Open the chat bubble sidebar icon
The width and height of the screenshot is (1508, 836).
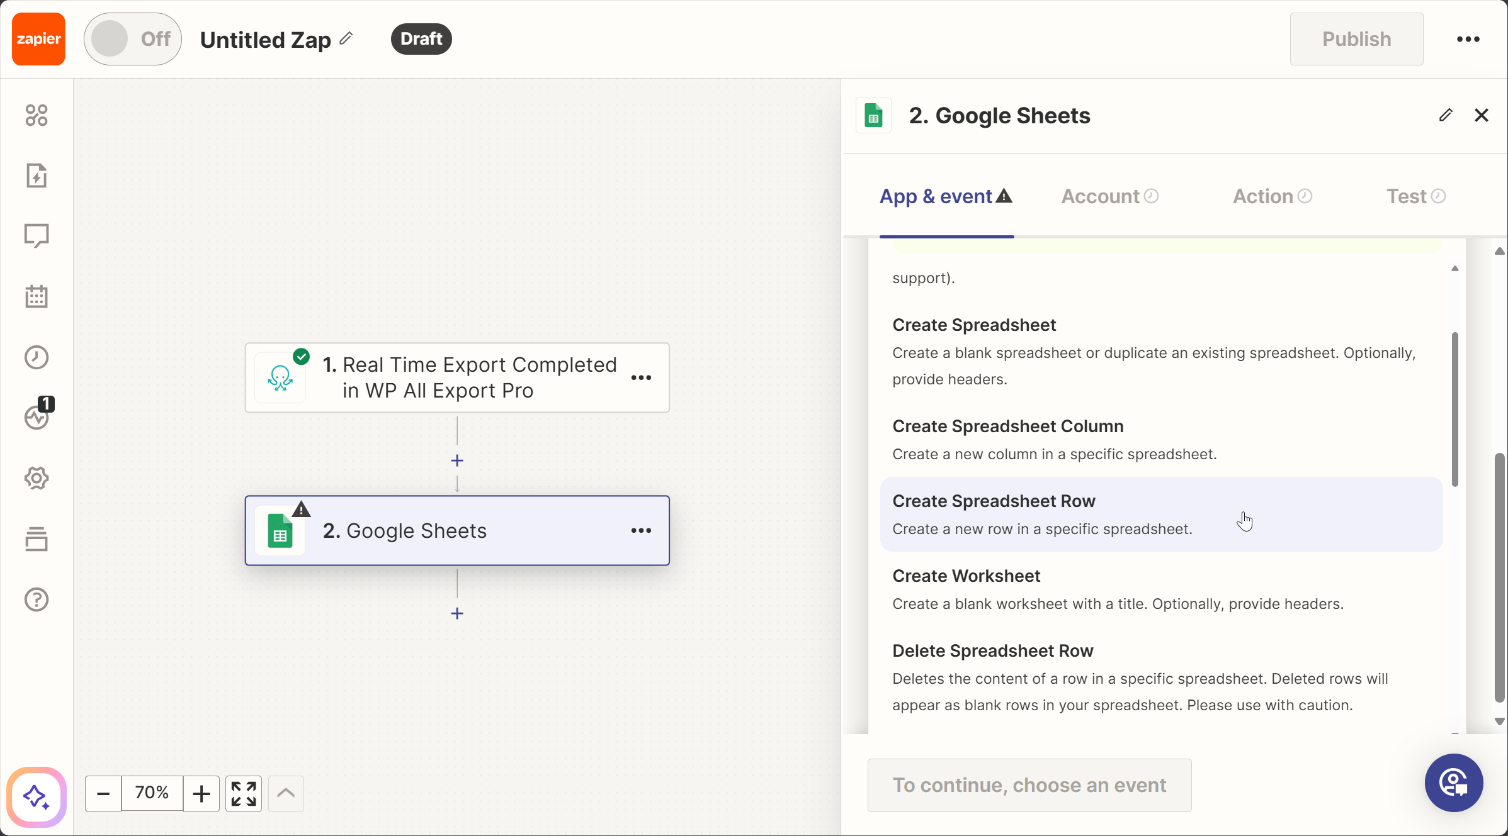pyautogui.click(x=37, y=236)
